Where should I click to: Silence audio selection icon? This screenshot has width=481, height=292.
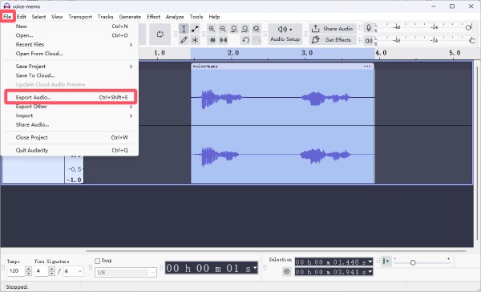223,40
